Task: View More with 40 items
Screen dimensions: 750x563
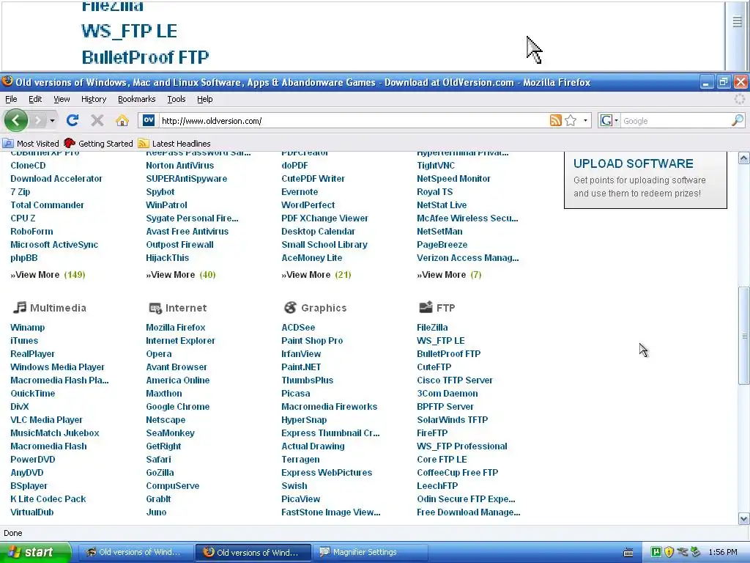Action: [x=181, y=275]
